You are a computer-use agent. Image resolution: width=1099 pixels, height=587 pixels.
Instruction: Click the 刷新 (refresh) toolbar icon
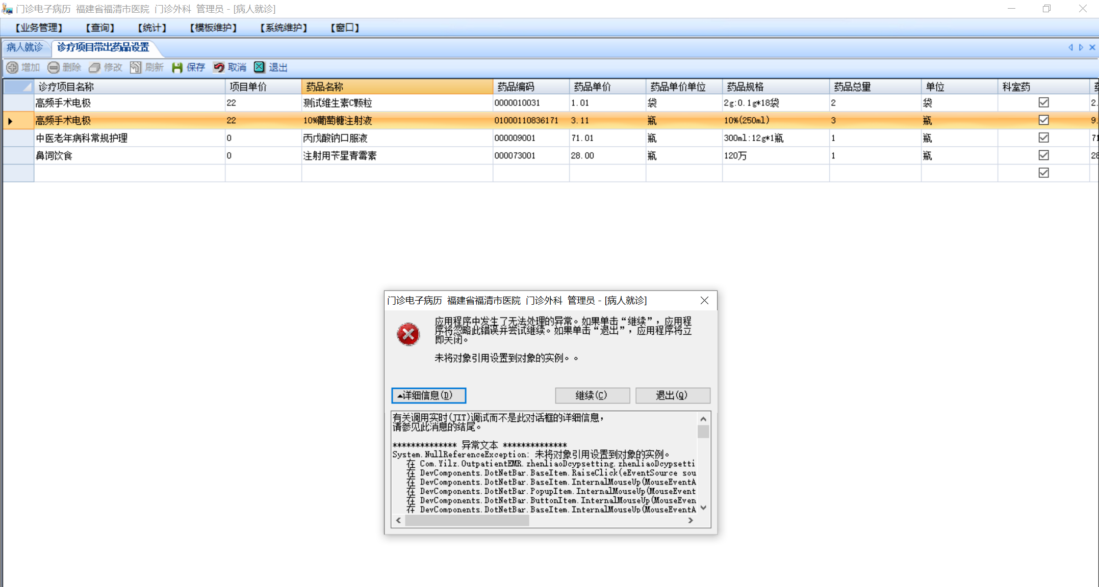click(136, 67)
